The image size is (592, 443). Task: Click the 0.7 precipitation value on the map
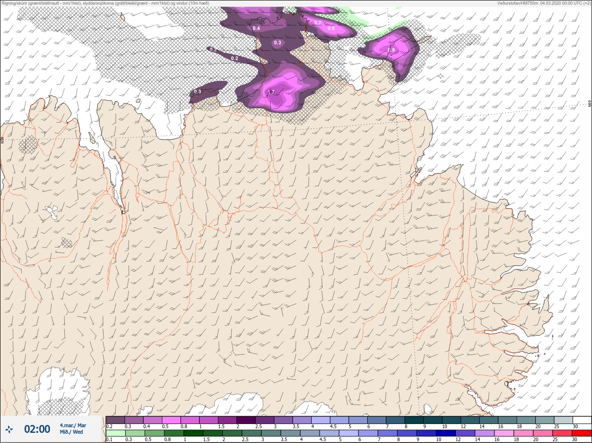point(318,23)
